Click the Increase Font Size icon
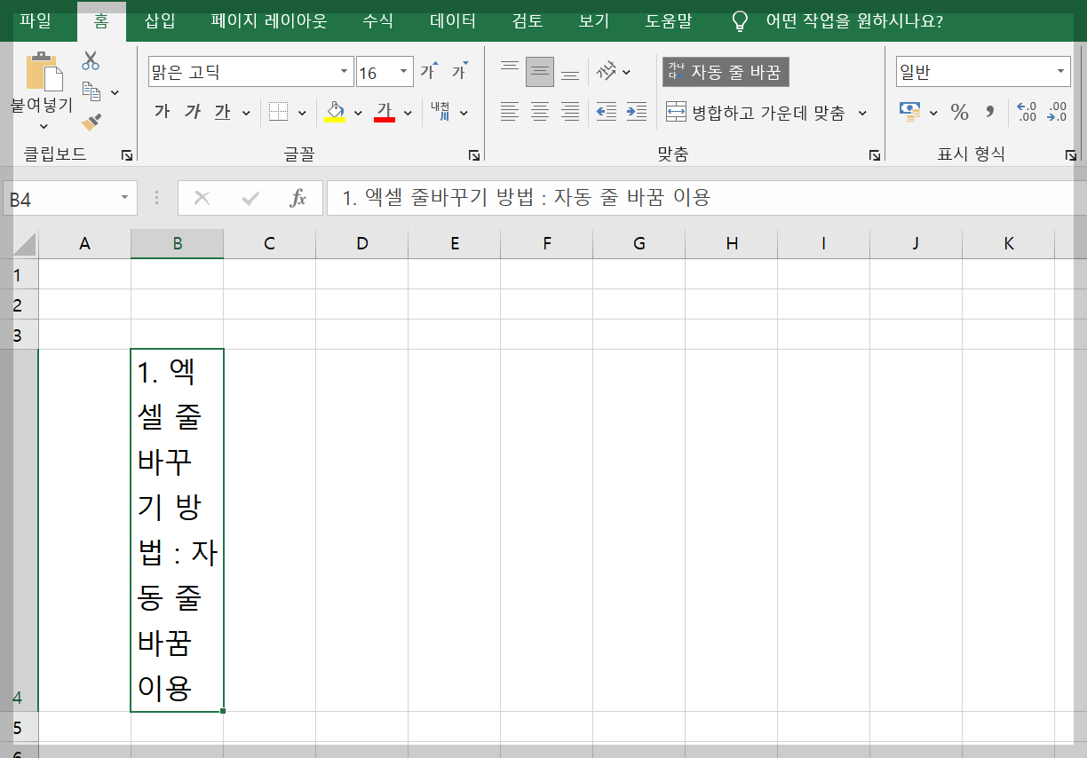The image size is (1087, 758). pos(429,70)
